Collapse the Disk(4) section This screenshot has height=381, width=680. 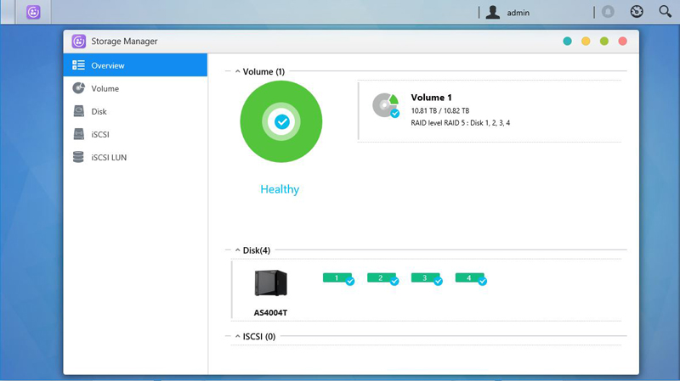coord(237,250)
